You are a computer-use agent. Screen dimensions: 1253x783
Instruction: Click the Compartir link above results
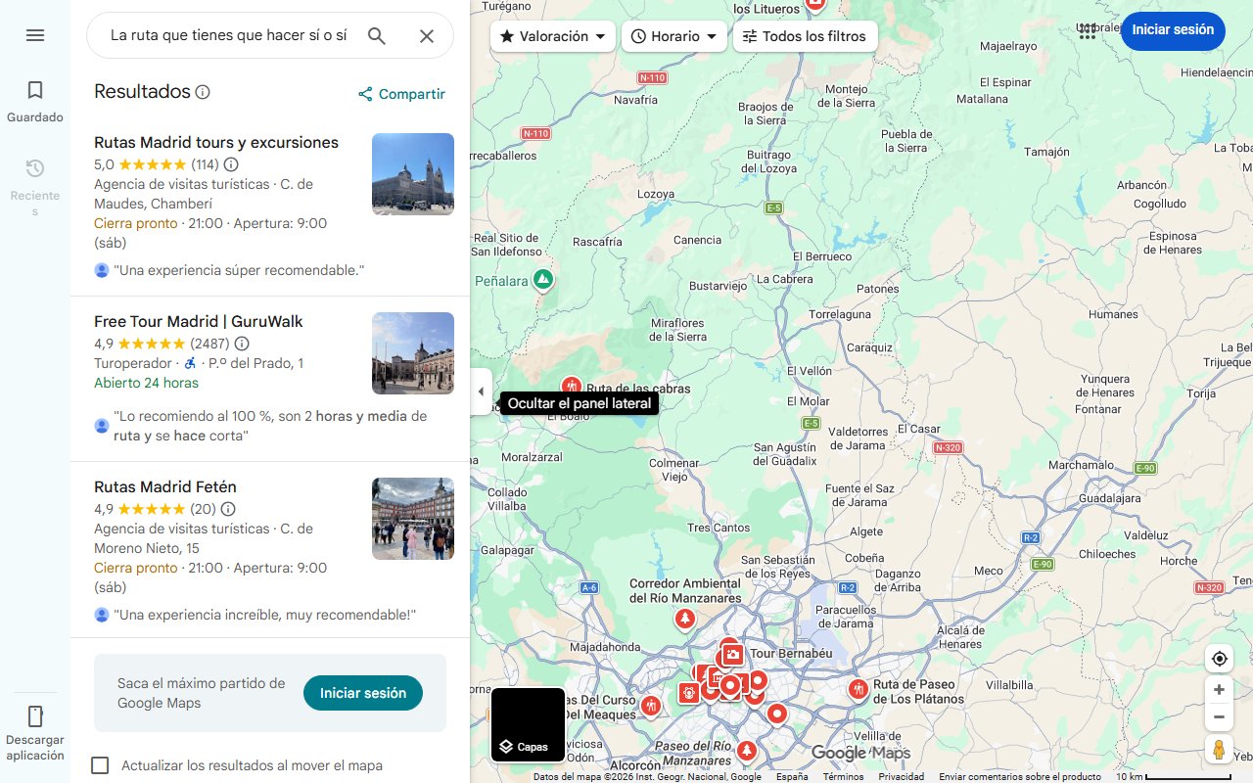coord(400,93)
